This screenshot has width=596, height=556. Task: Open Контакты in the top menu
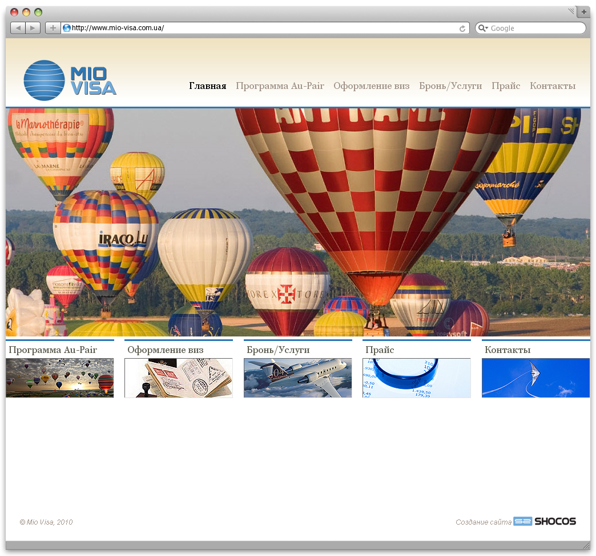[x=553, y=86]
